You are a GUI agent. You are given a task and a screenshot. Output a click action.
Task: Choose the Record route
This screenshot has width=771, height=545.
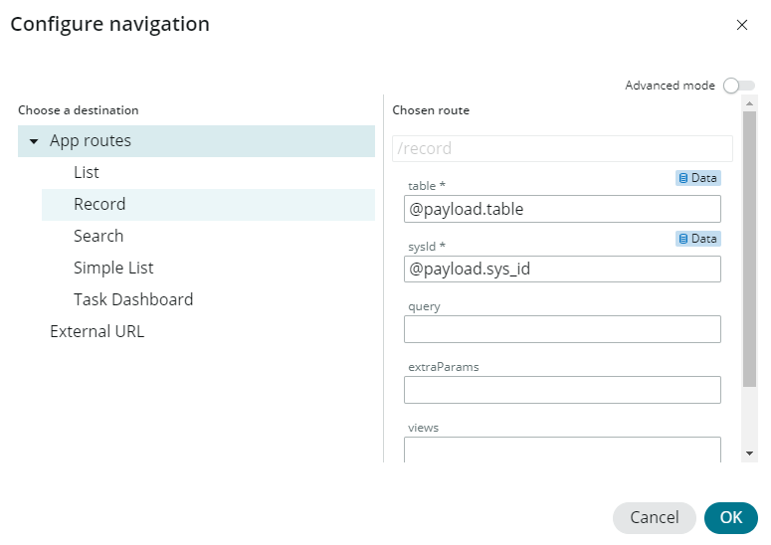(x=208, y=205)
